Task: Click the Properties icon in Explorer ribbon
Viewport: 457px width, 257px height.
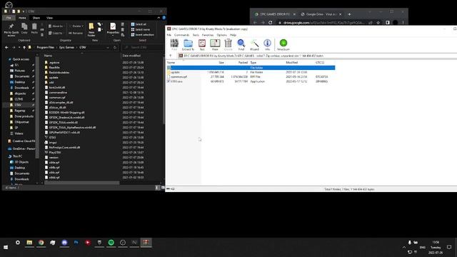Action: [113, 29]
